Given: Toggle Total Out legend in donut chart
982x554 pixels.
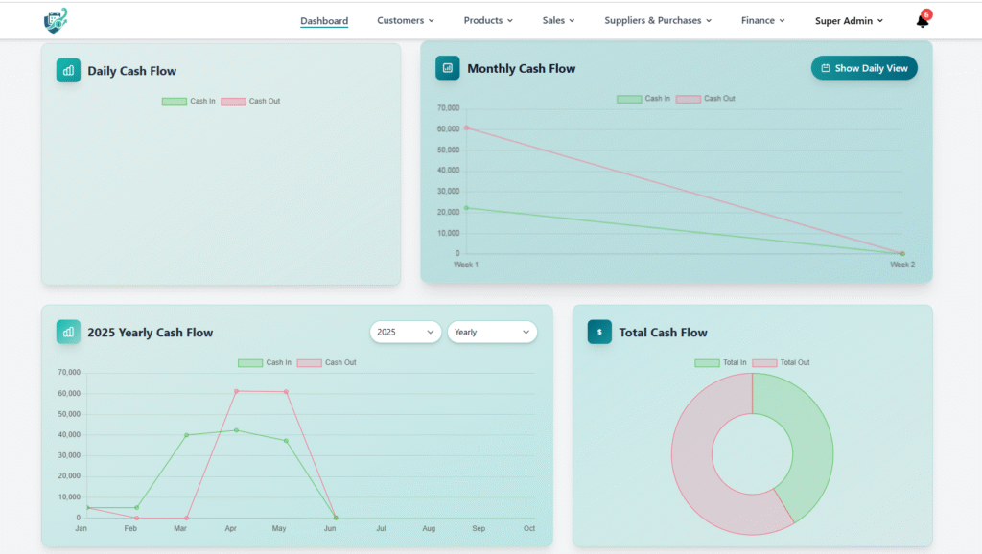Looking at the screenshot, I should 781,363.
